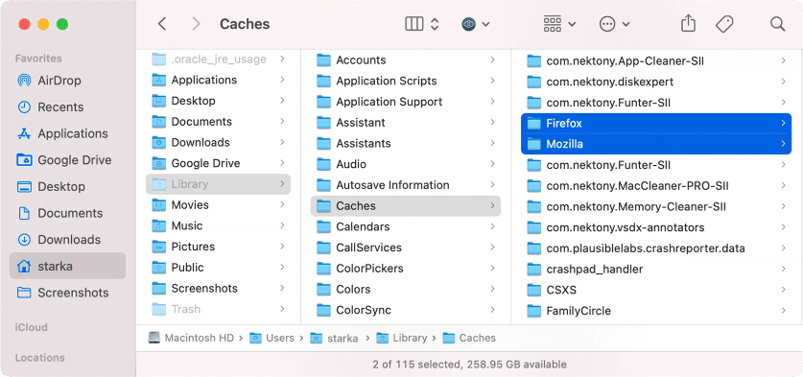Expand Mozilla folder via its chevron
The width and height of the screenshot is (803, 377).
pyautogui.click(x=783, y=144)
